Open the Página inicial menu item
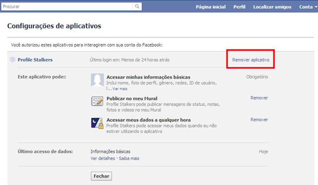The height and width of the screenshot is (185, 318). pyautogui.click(x=210, y=7)
